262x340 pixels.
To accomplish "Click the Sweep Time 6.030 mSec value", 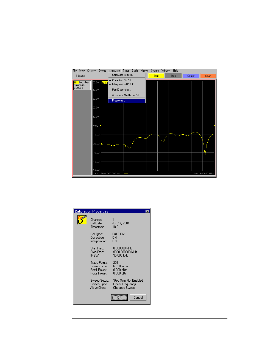I will (x=121, y=266).
